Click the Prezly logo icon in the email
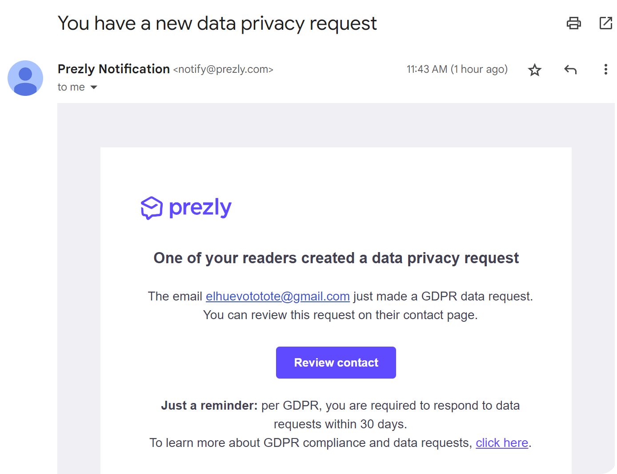The height and width of the screenshot is (474, 617). (152, 208)
